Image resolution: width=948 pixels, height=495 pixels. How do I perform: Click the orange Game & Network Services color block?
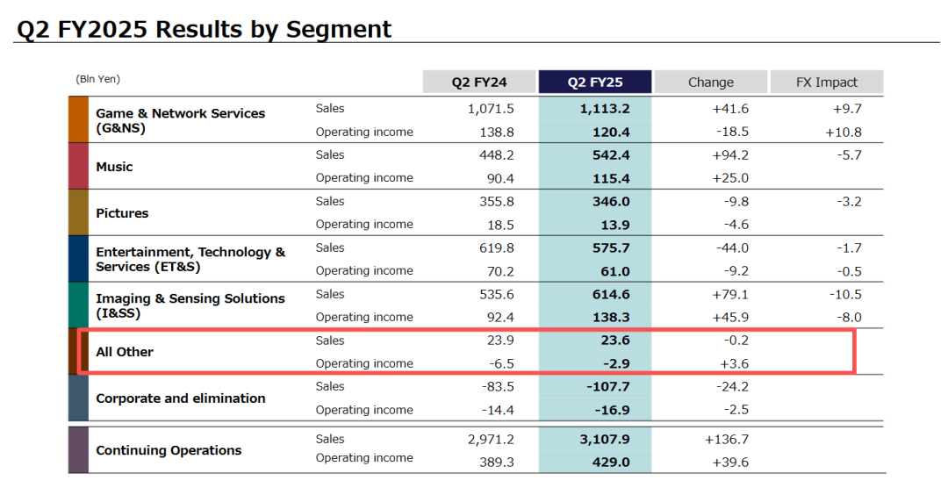[78, 119]
